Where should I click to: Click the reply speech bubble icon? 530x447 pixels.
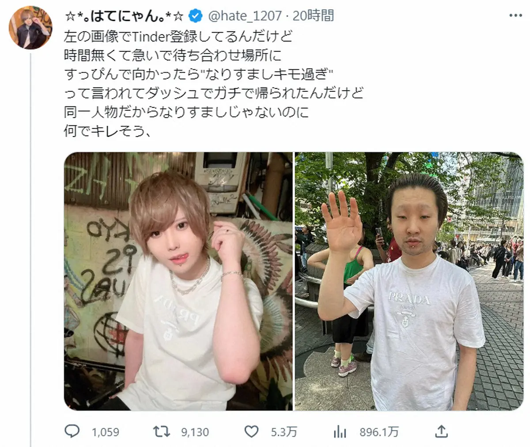(72, 431)
